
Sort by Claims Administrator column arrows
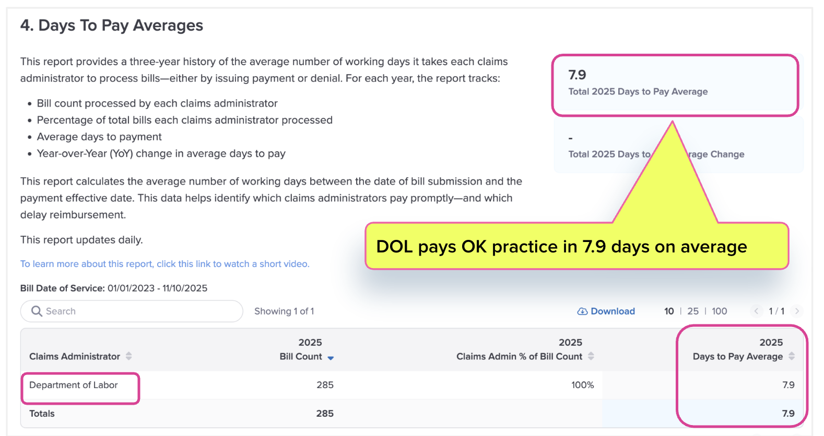tap(128, 356)
